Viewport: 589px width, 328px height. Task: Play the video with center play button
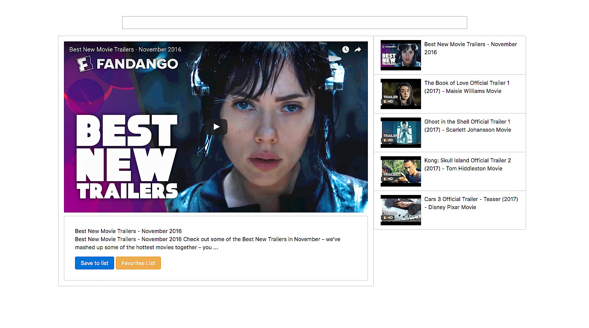point(216,127)
